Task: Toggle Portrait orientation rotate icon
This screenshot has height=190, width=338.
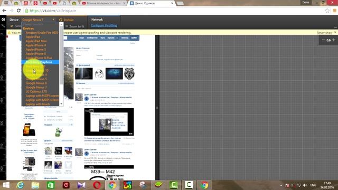Action: (61, 20)
